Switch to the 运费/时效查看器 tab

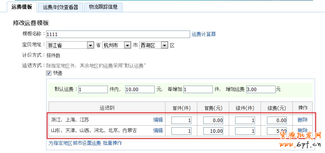point(60,7)
